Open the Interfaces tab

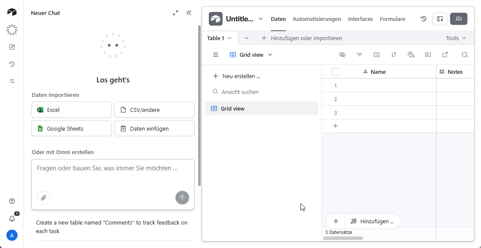pyautogui.click(x=360, y=19)
